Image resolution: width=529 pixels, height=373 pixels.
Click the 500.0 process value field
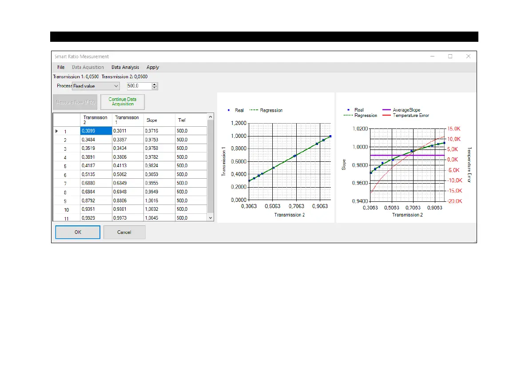[139, 86]
